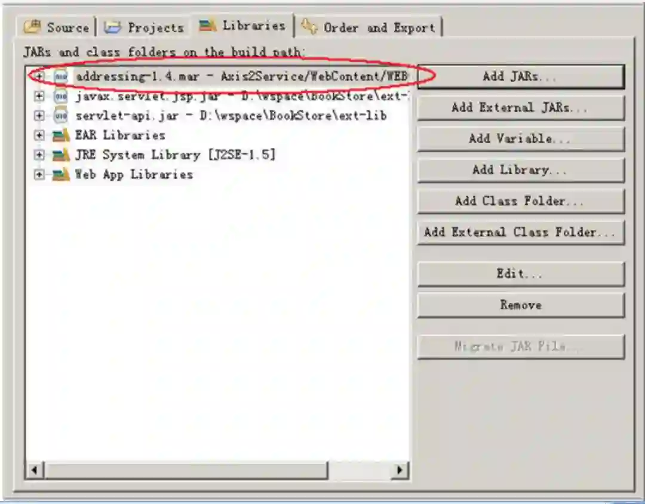Select the Libraries tab
Viewport: 645px width, 504px height.
click(242, 26)
